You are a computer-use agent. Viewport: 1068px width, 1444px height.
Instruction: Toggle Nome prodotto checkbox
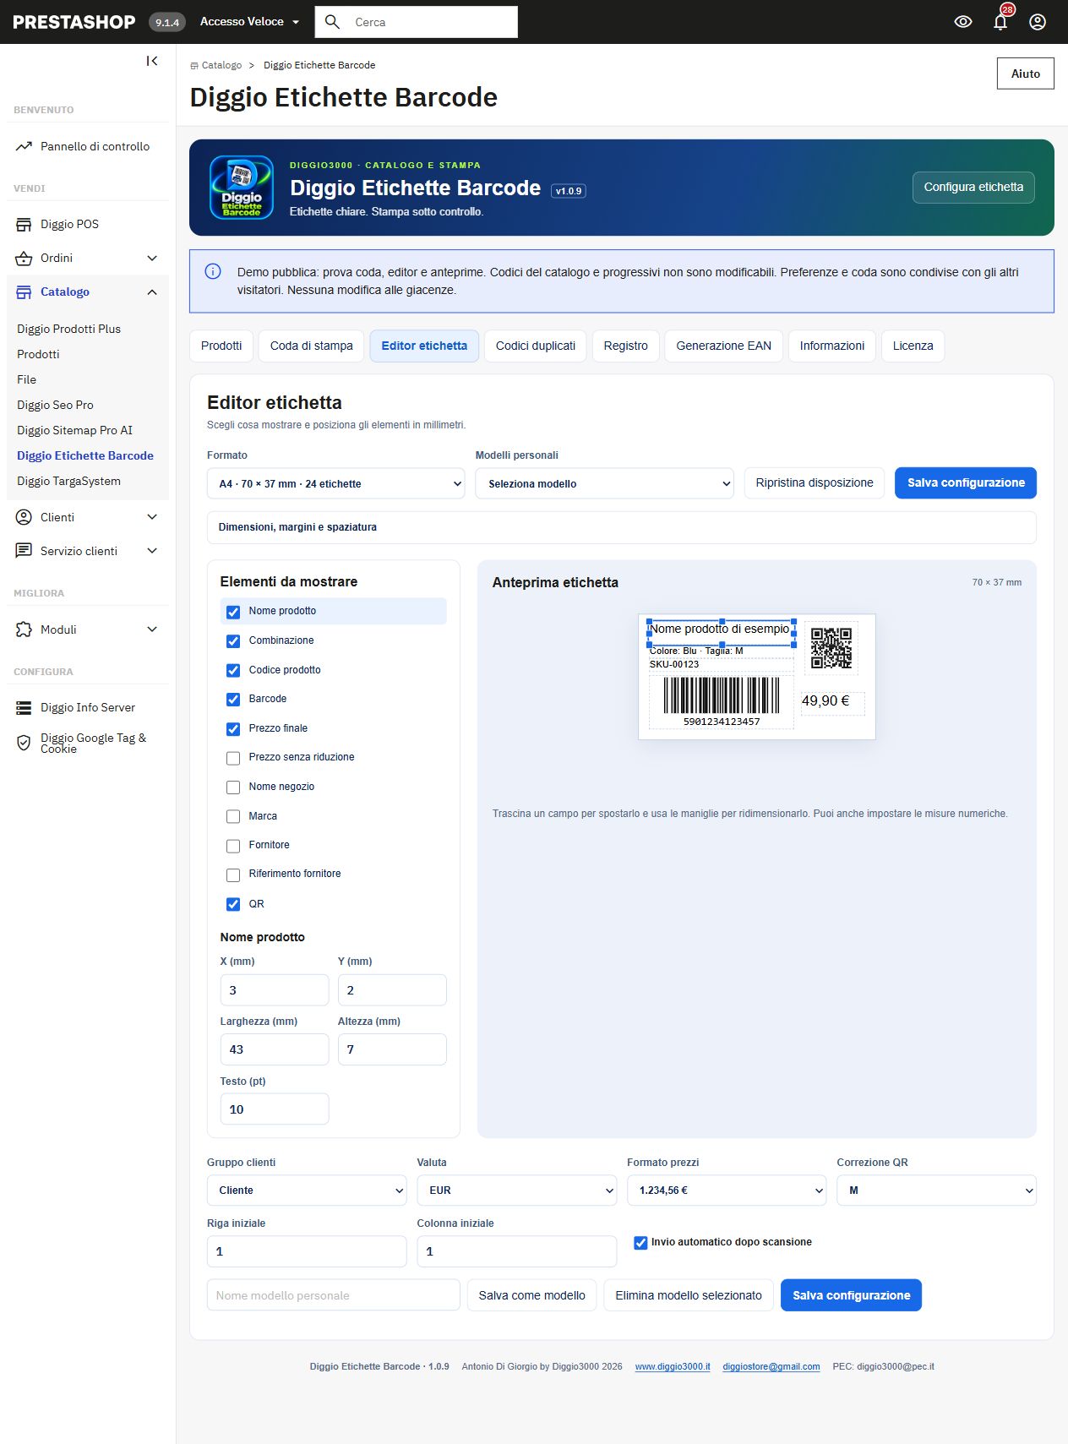pos(233,612)
